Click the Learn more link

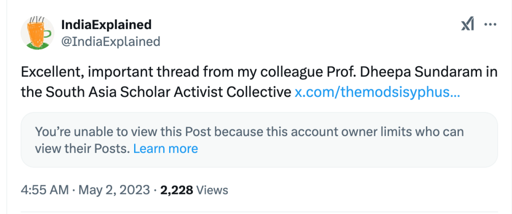point(165,148)
